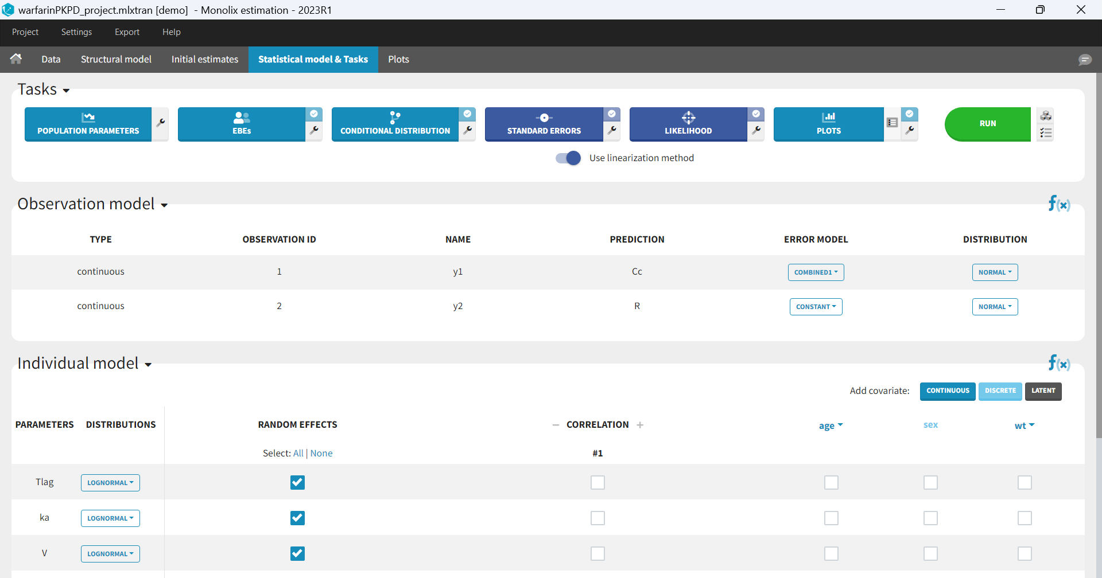Enable wt covariate checkbox for ka
This screenshot has width=1102, height=578.
coord(1025,518)
